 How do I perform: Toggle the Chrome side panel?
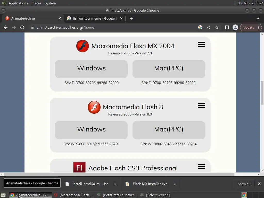tap(227, 27)
